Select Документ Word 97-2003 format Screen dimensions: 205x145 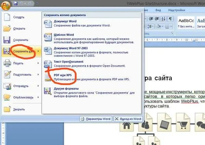pos(92,52)
